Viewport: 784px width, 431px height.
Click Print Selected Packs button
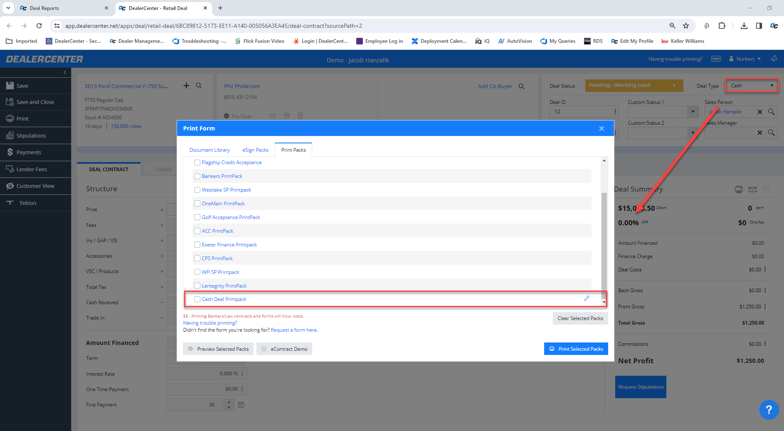tap(576, 349)
